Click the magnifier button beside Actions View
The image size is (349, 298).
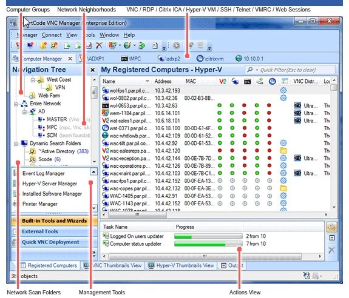tap(331, 227)
